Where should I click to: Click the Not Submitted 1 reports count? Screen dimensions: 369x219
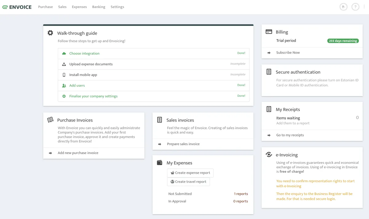click(x=241, y=194)
